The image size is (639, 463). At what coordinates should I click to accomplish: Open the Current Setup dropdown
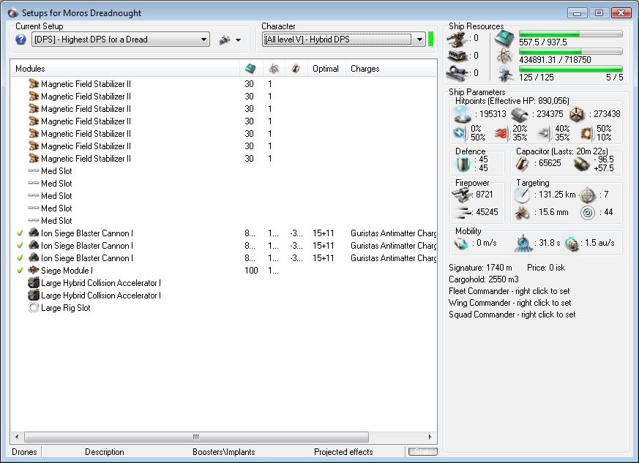(121, 39)
